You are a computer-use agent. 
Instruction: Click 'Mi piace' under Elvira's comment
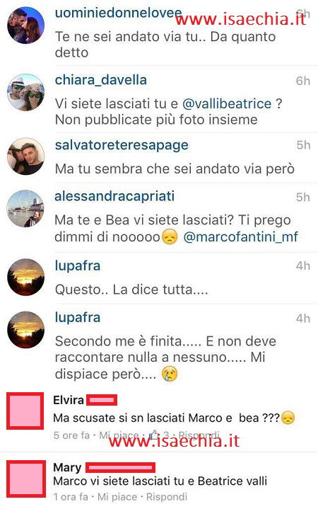point(119,435)
